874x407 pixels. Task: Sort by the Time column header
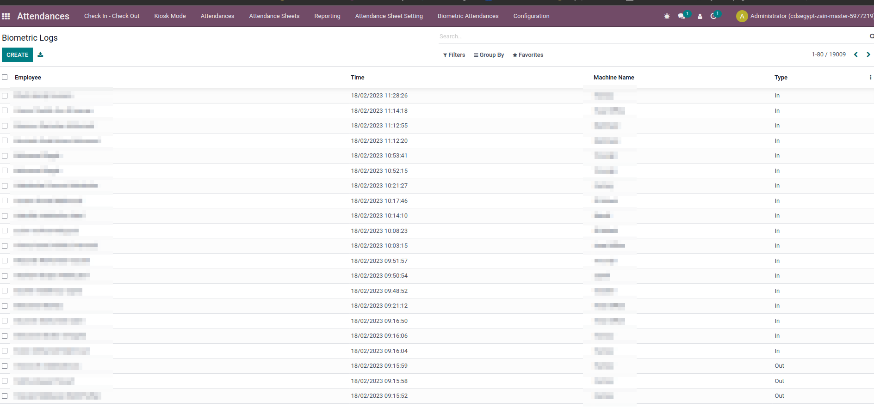point(357,78)
